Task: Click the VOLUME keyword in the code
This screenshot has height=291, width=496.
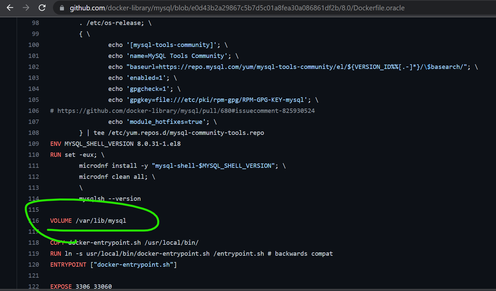Action: (61, 221)
